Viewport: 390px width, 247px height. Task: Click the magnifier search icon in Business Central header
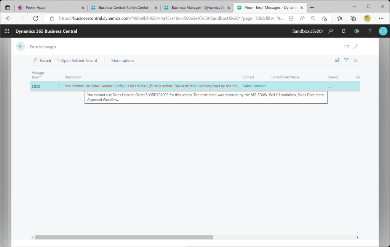331,31
